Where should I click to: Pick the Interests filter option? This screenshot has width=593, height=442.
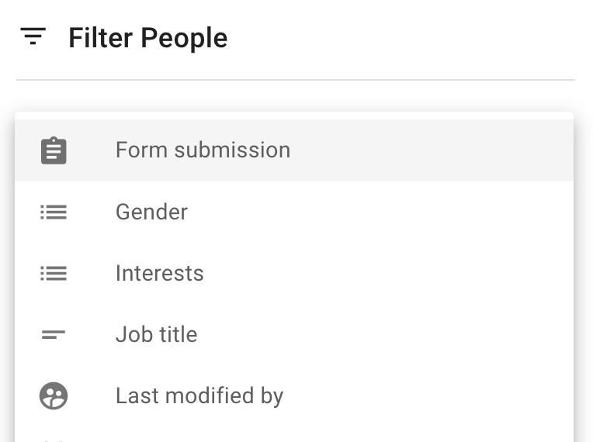(x=159, y=273)
